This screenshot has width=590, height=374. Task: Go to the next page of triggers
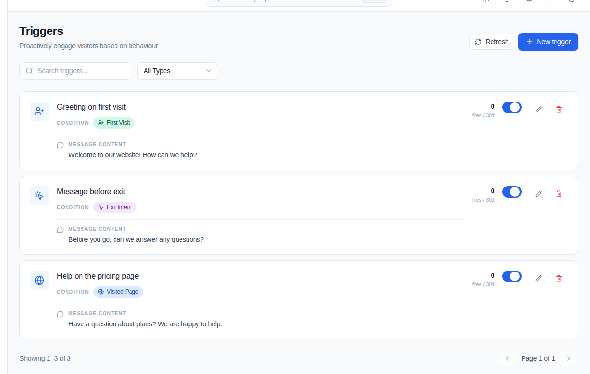click(x=569, y=358)
